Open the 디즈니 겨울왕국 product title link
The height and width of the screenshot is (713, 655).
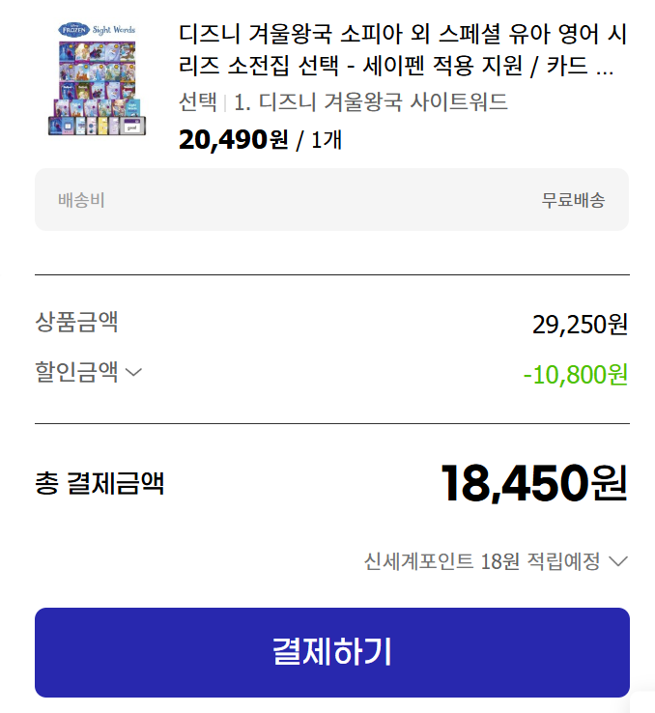[403, 52]
